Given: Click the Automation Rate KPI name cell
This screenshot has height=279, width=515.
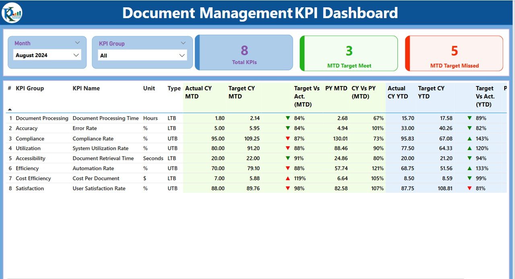Looking at the screenshot, I should tap(93, 168).
